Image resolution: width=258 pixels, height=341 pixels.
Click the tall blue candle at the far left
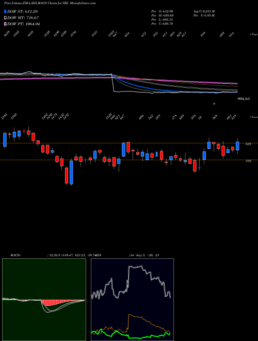coord(5,139)
